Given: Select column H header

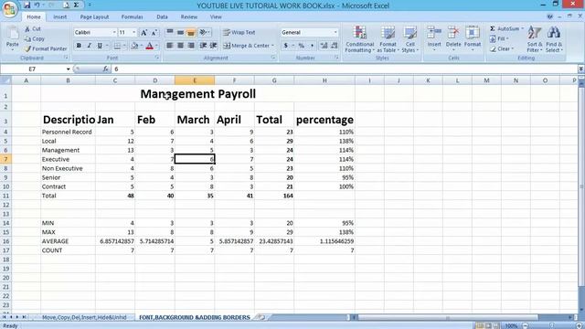Looking at the screenshot, I should tap(324, 80).
